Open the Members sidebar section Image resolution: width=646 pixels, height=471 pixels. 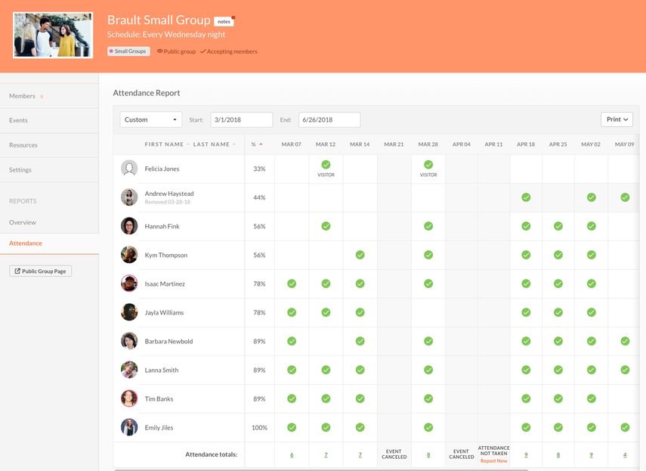(x=23, y=96)
